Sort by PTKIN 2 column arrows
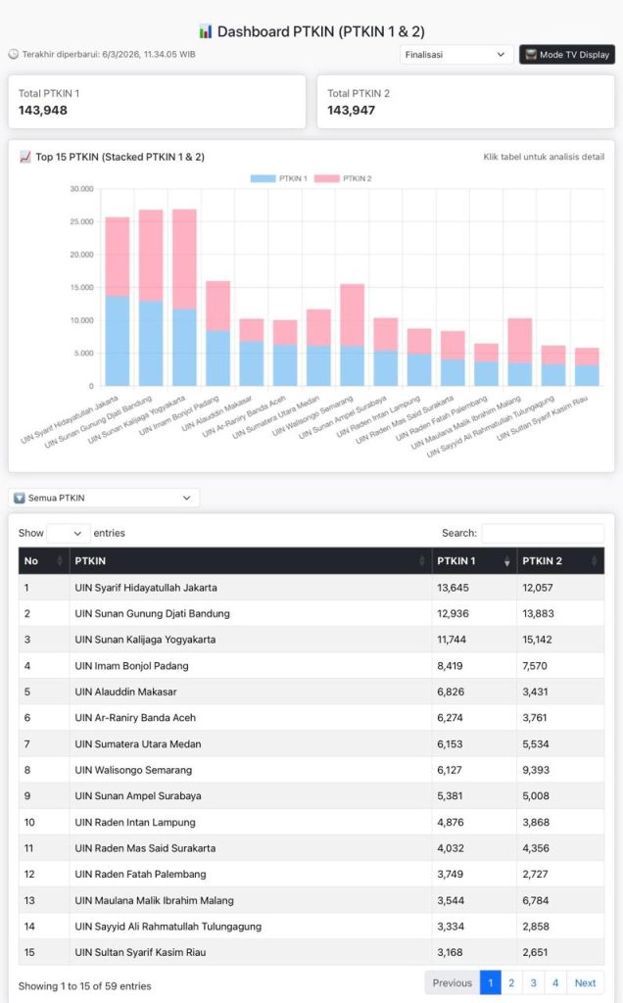The height and width of the screenshot is (1003, 623). coord(594,561)
